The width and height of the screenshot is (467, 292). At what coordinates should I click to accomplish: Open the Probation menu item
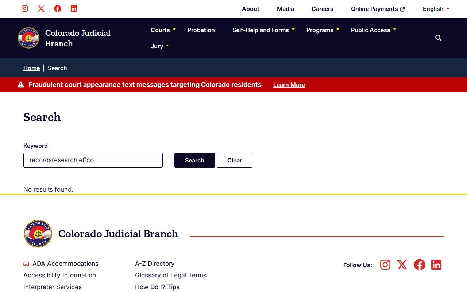point(201,30)
